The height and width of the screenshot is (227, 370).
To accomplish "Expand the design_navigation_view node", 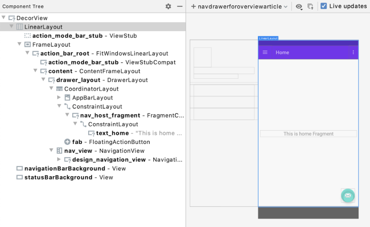I will tap(59, 160).
